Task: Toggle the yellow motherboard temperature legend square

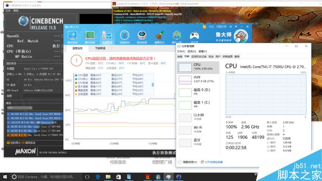Action: point(76,94)
